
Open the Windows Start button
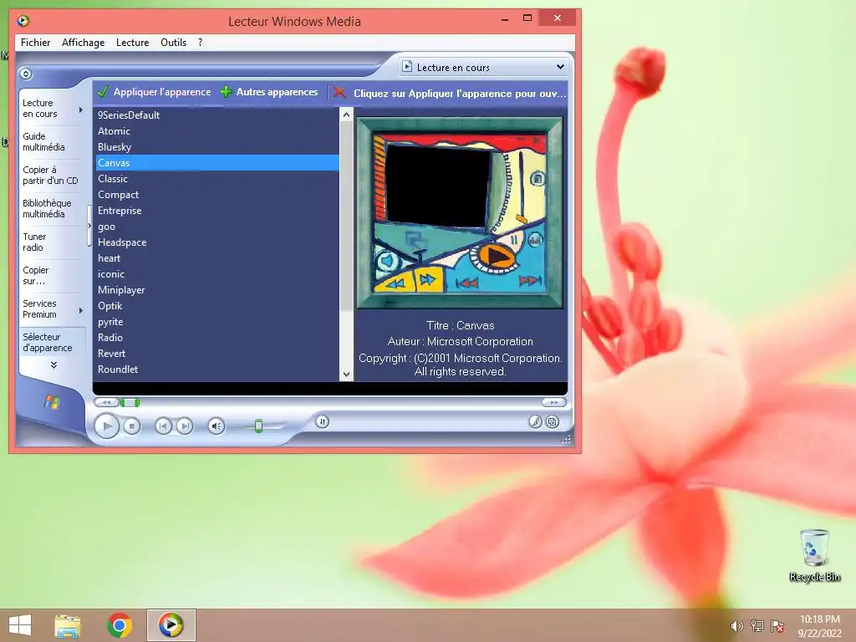pos(20,625)
